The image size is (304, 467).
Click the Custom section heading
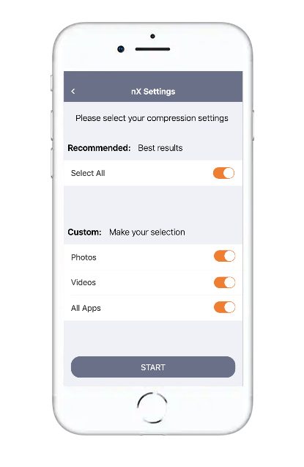pyautogui.click(x=84, y=232)
